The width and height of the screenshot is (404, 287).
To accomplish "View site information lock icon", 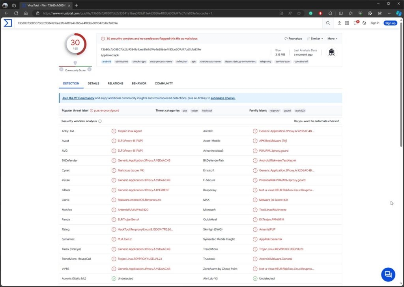I will pyautogui.click(x=37, y=13).
